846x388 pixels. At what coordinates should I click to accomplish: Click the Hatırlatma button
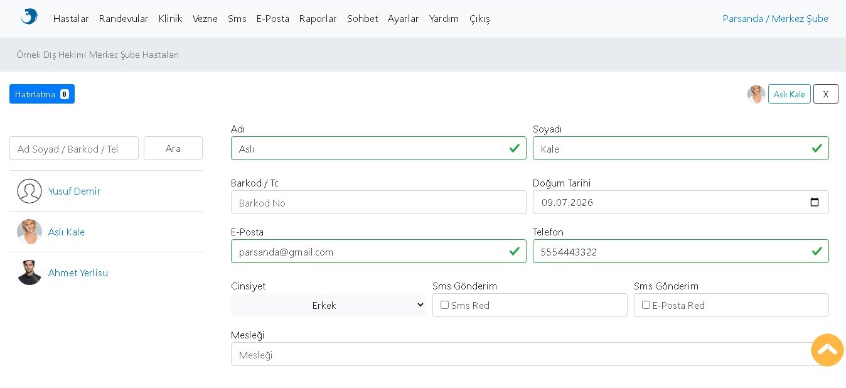tap(42, 94)
